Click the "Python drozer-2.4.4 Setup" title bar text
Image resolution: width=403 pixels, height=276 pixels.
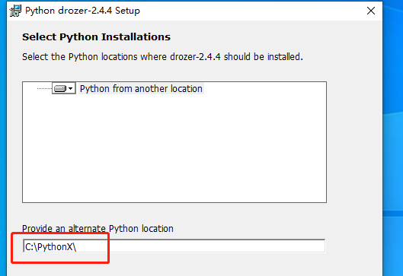click(x=82, y=11)
